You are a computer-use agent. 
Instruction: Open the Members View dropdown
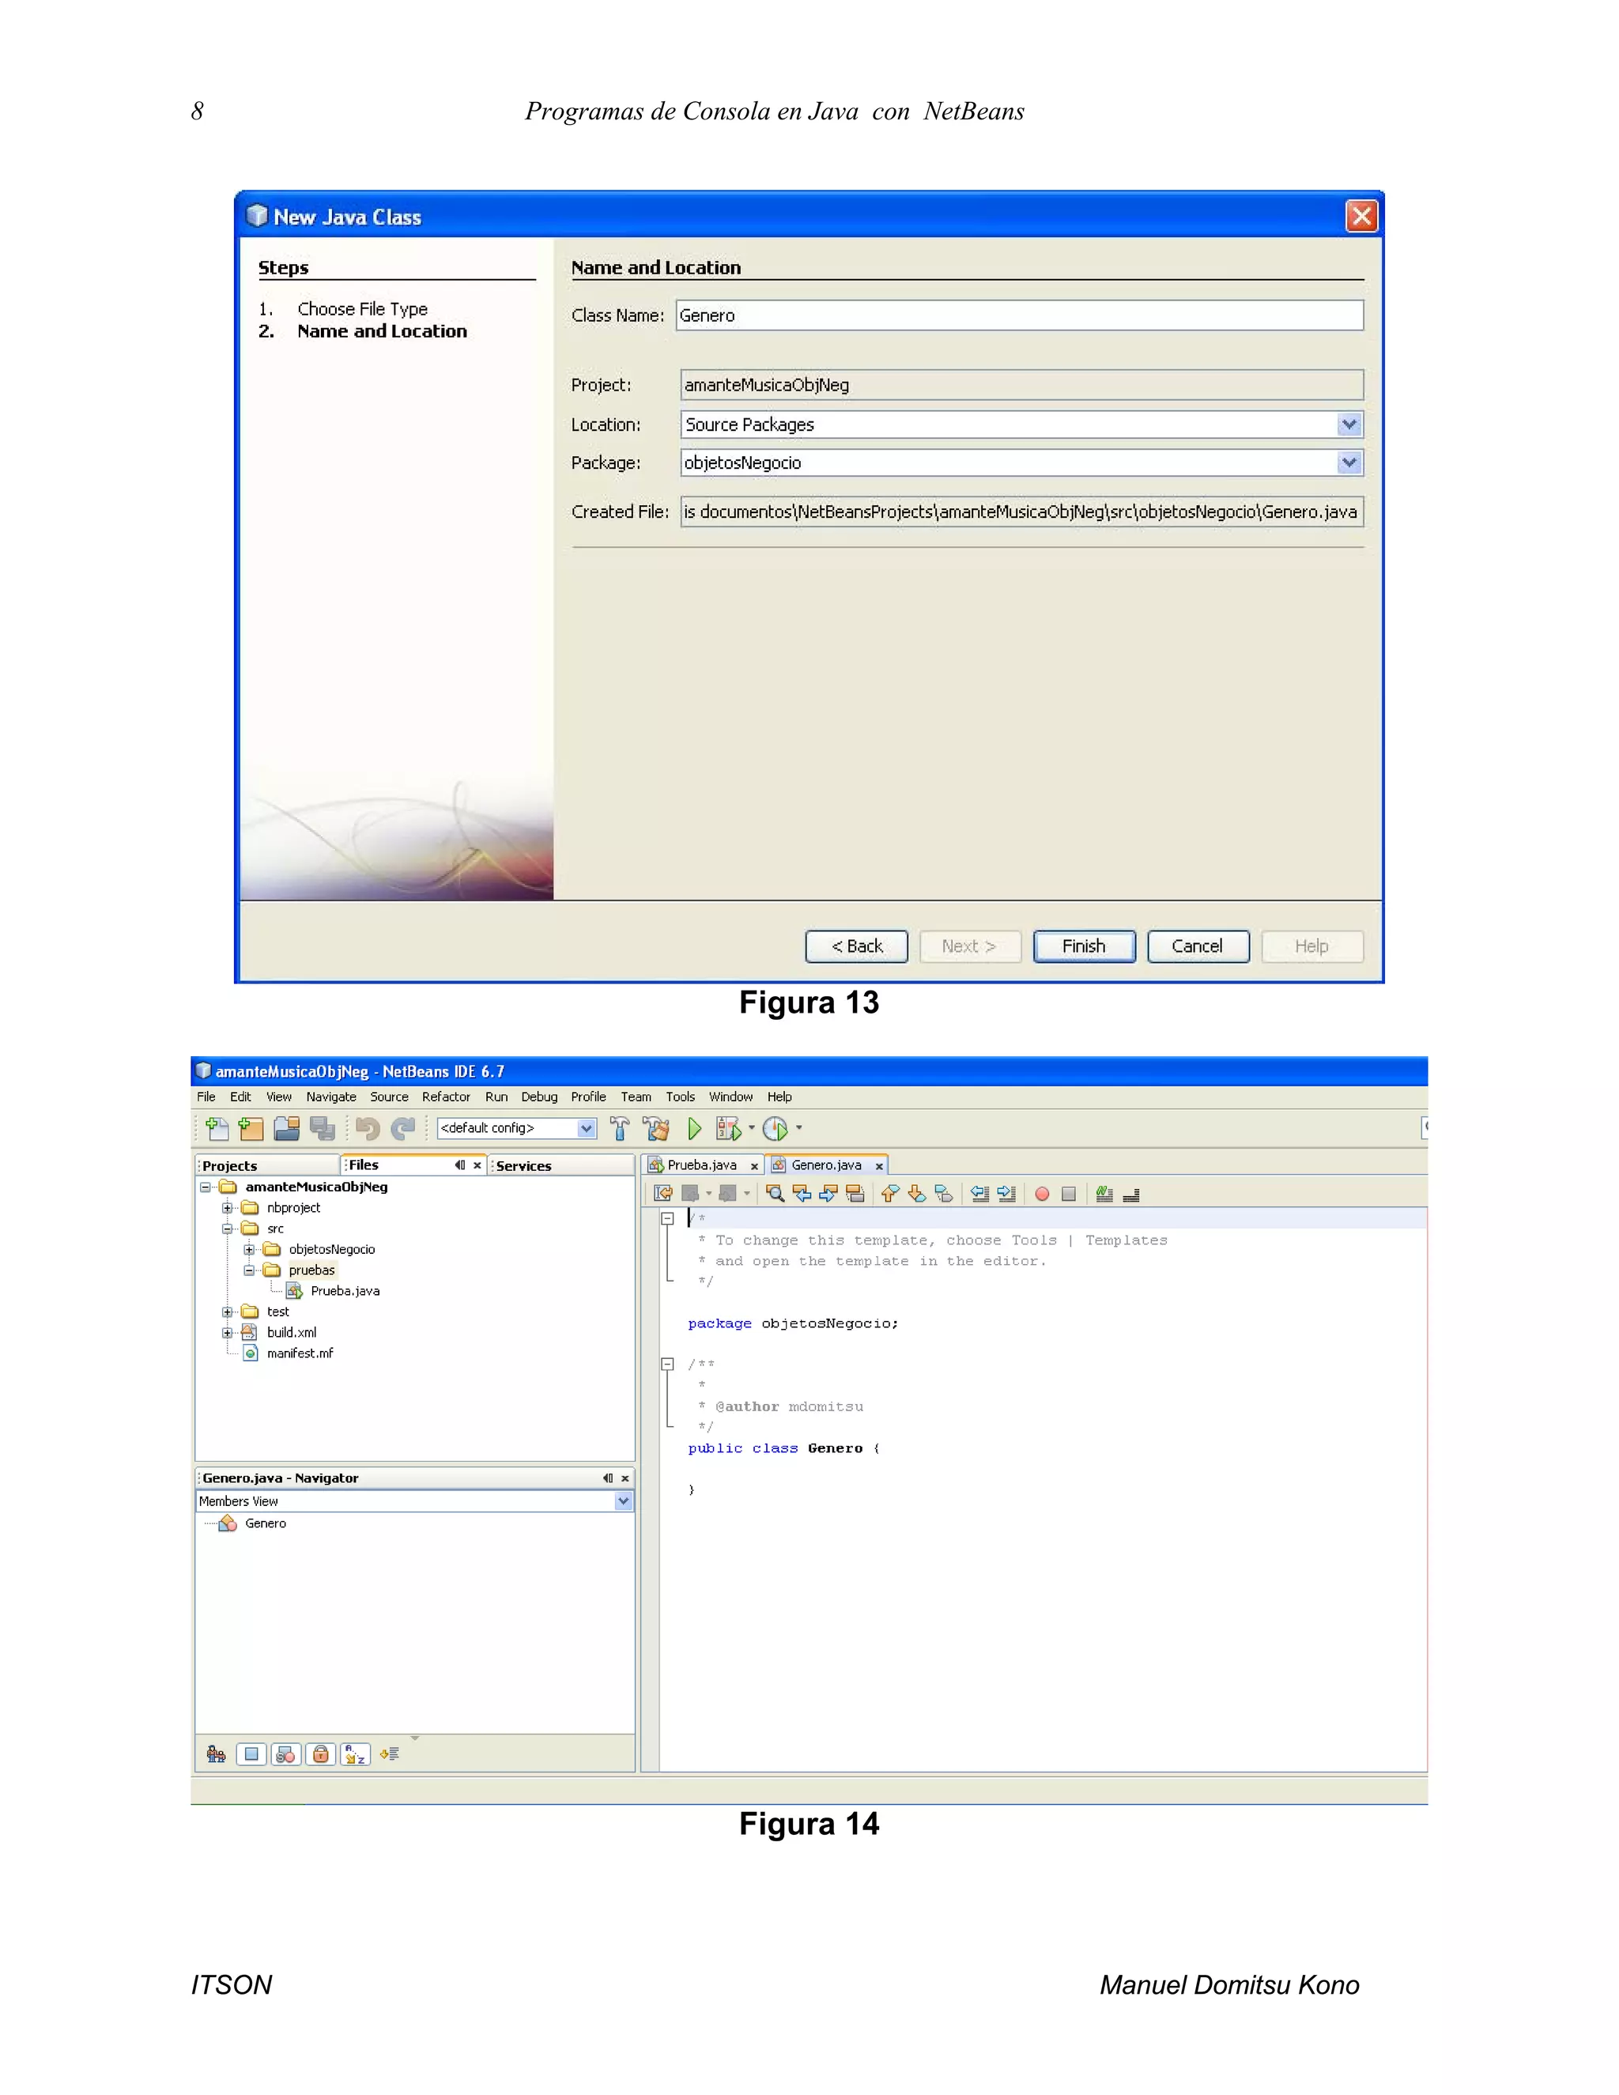624,1501
